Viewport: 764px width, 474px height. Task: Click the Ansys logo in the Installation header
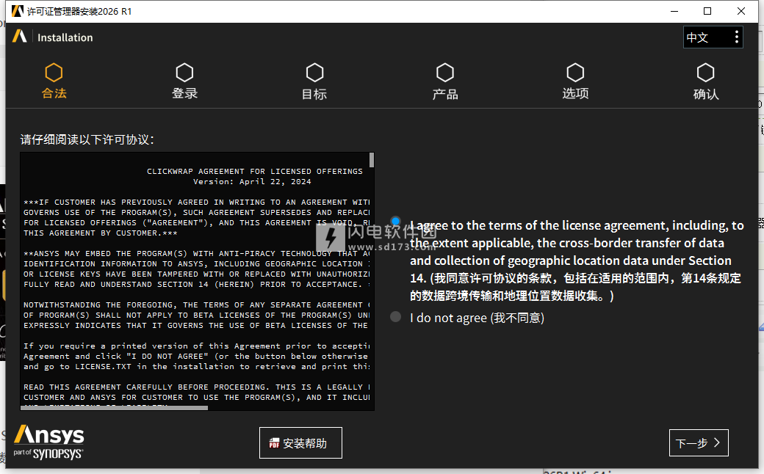[20, 37]
